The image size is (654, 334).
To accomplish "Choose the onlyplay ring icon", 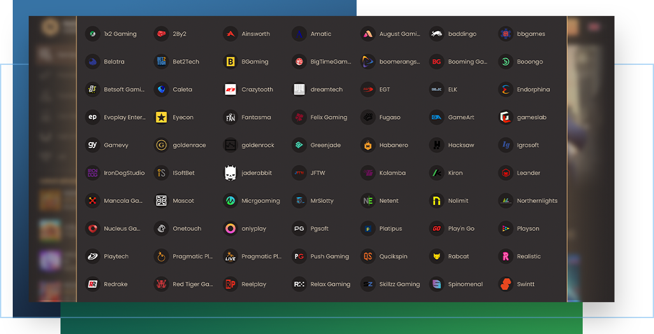I will (x=231, y=228).
